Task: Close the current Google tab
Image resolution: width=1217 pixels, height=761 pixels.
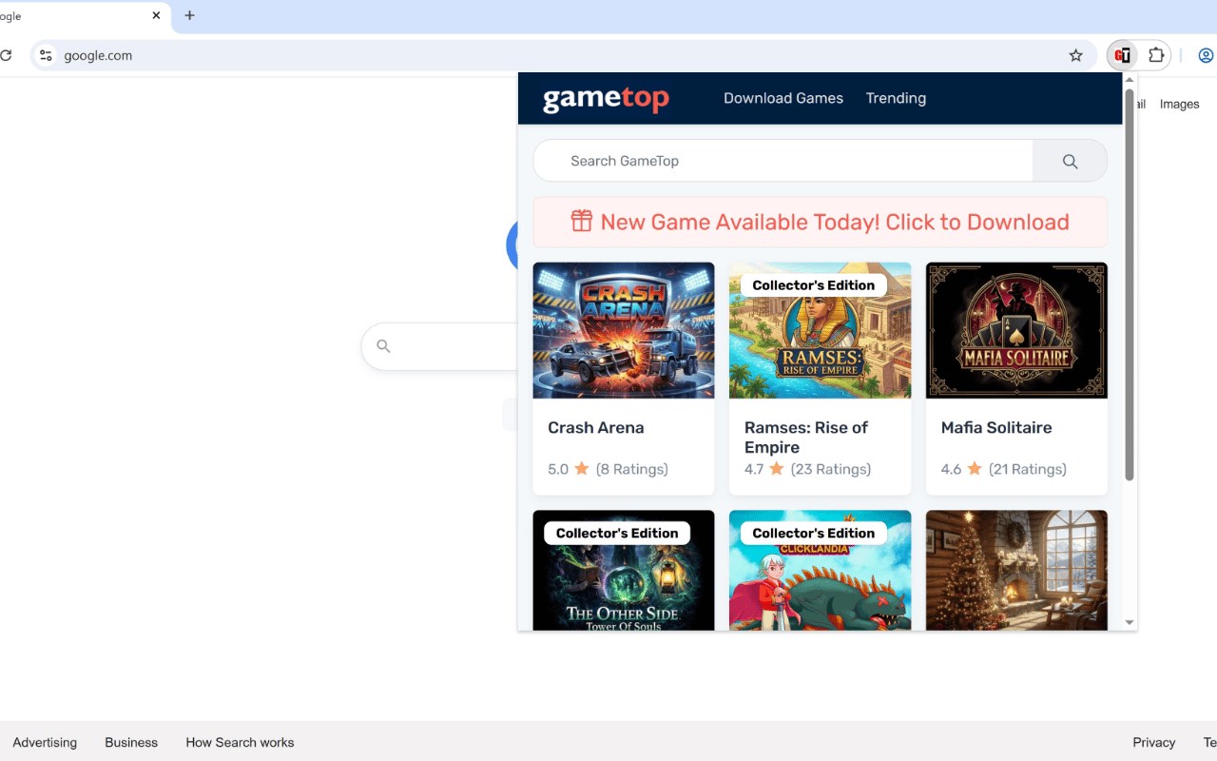Action: pos(156,15)
